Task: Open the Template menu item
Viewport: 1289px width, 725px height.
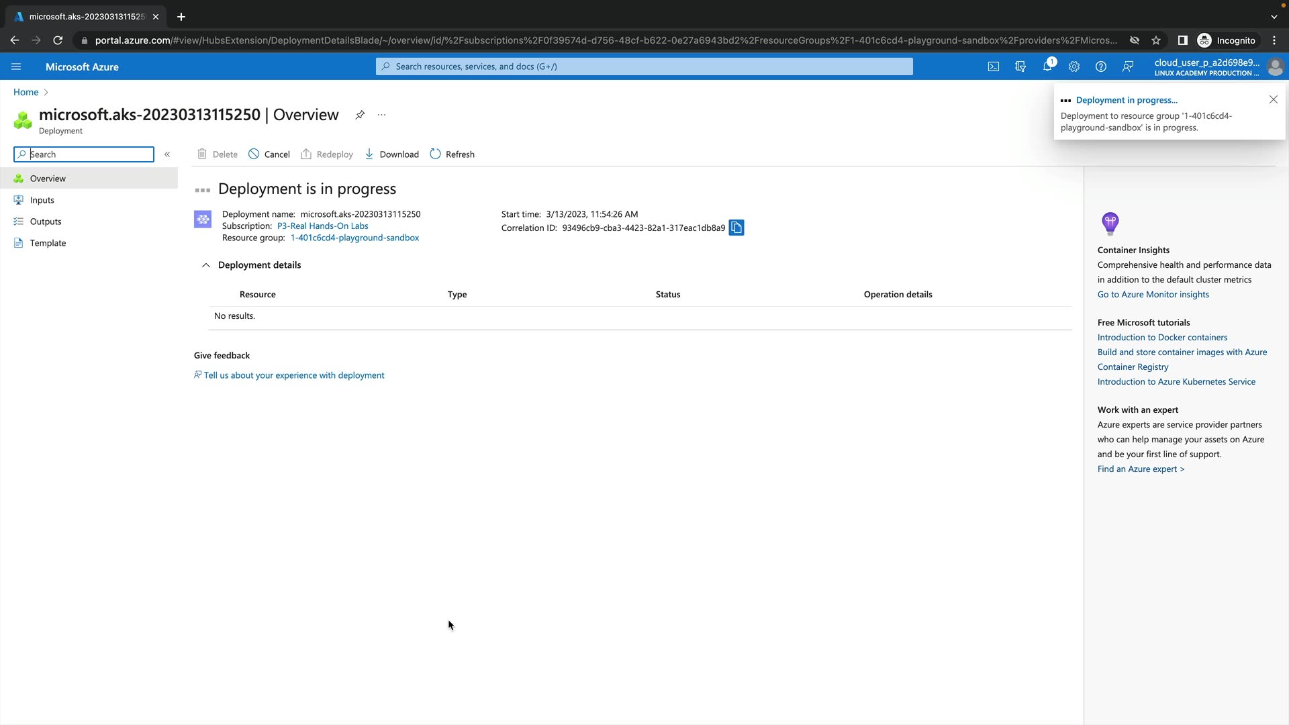Action: [48, 243]
